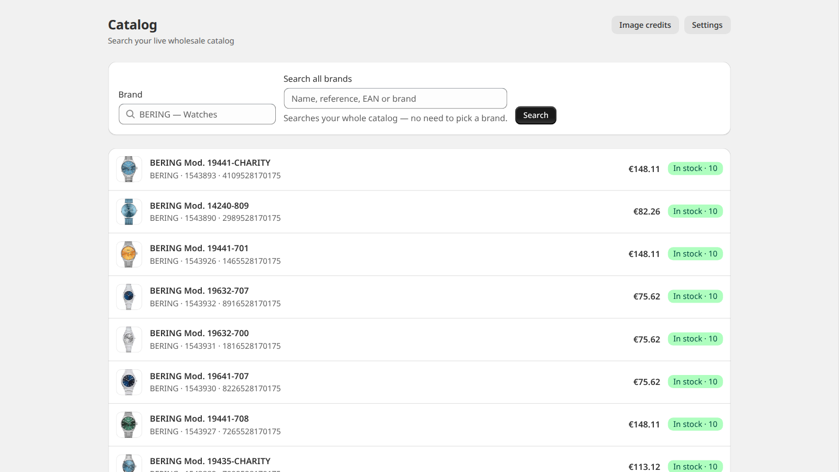Screen dimensions: 839x472
Task: Click In stock badge for Mod. 19441-708
Action: pos(695,424)
